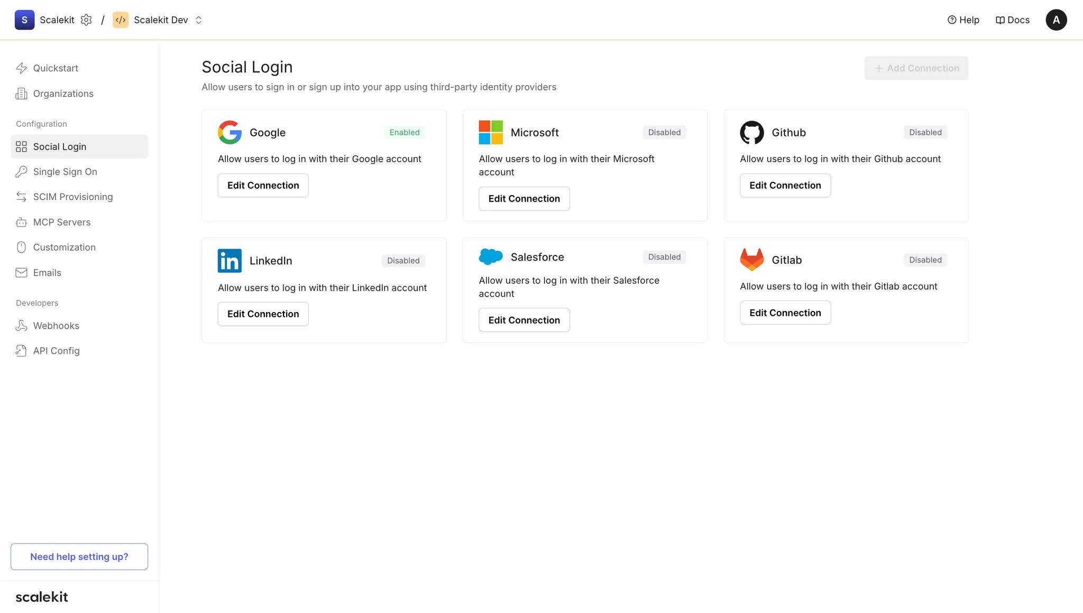Click the Github octocat logo

(751, 132)
